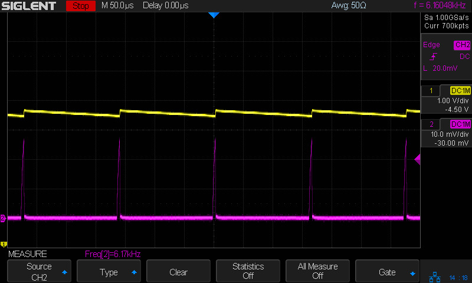The width and height of the screenshot is (472, 283).
Task: Click the yellow DC1M coupling badge
Action: coord(460,91)
